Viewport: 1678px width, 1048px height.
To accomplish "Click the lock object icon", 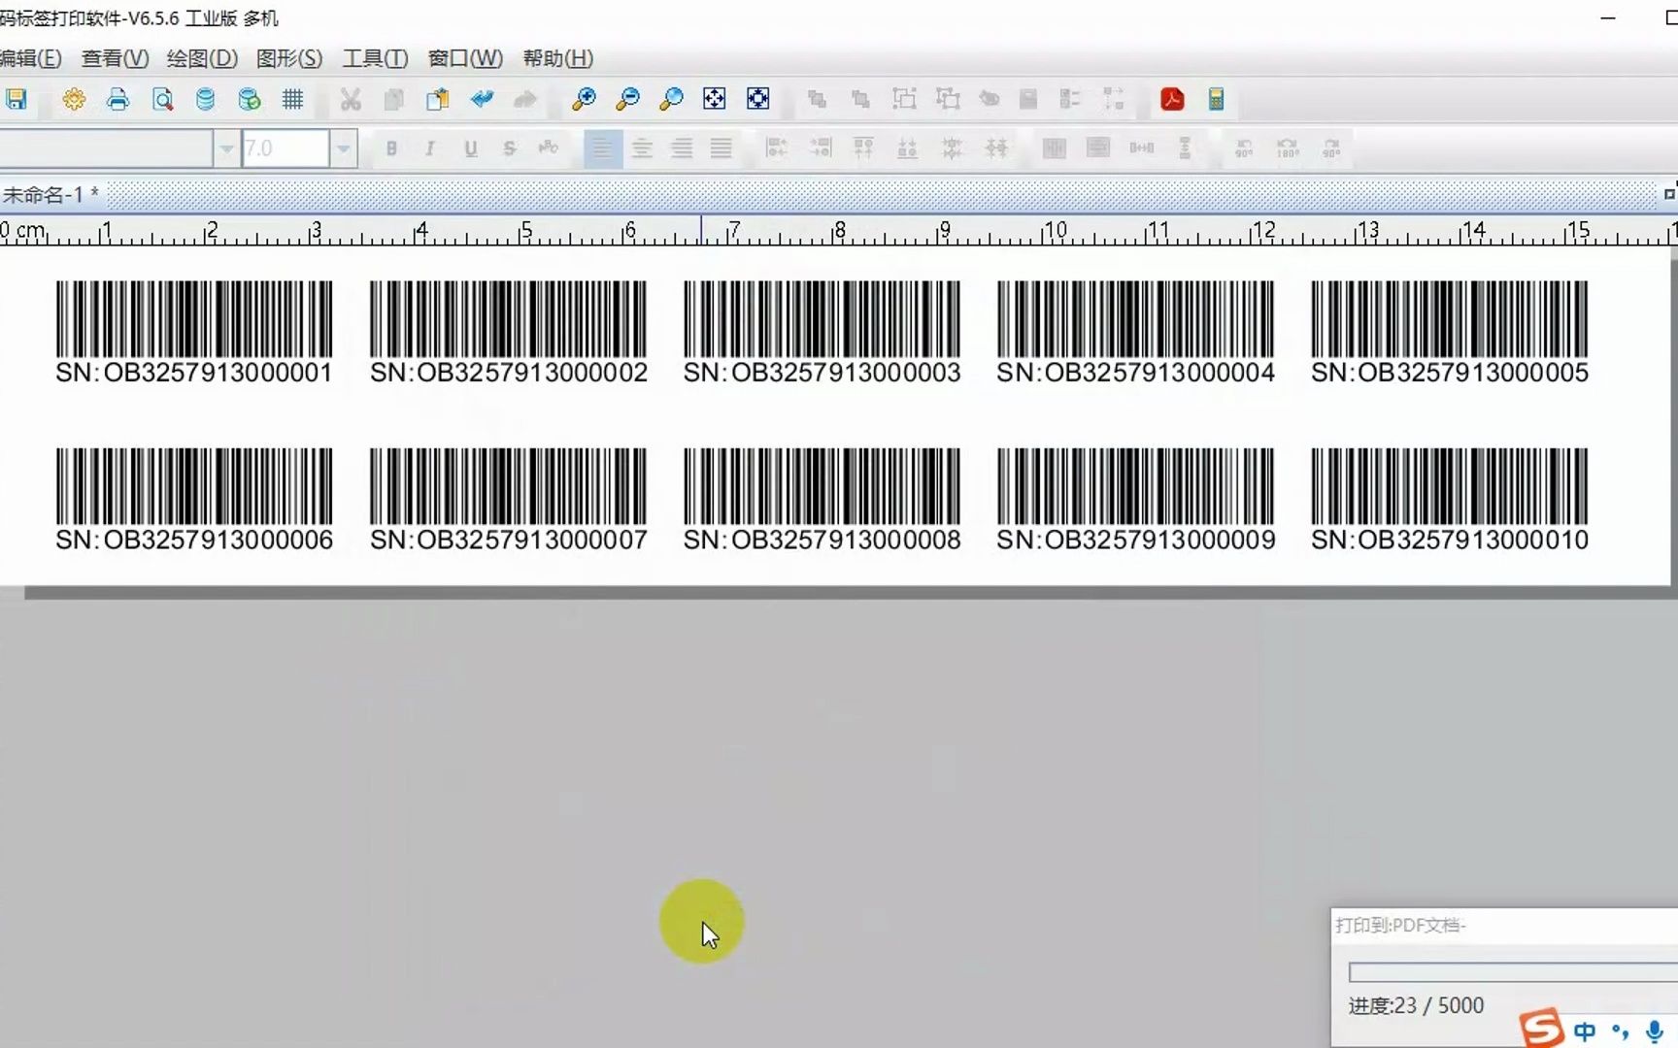I will 1028,99.
